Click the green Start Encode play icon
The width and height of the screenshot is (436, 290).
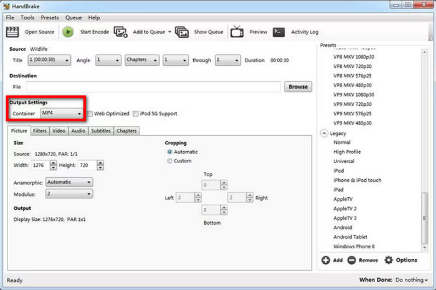pos(68,32)
